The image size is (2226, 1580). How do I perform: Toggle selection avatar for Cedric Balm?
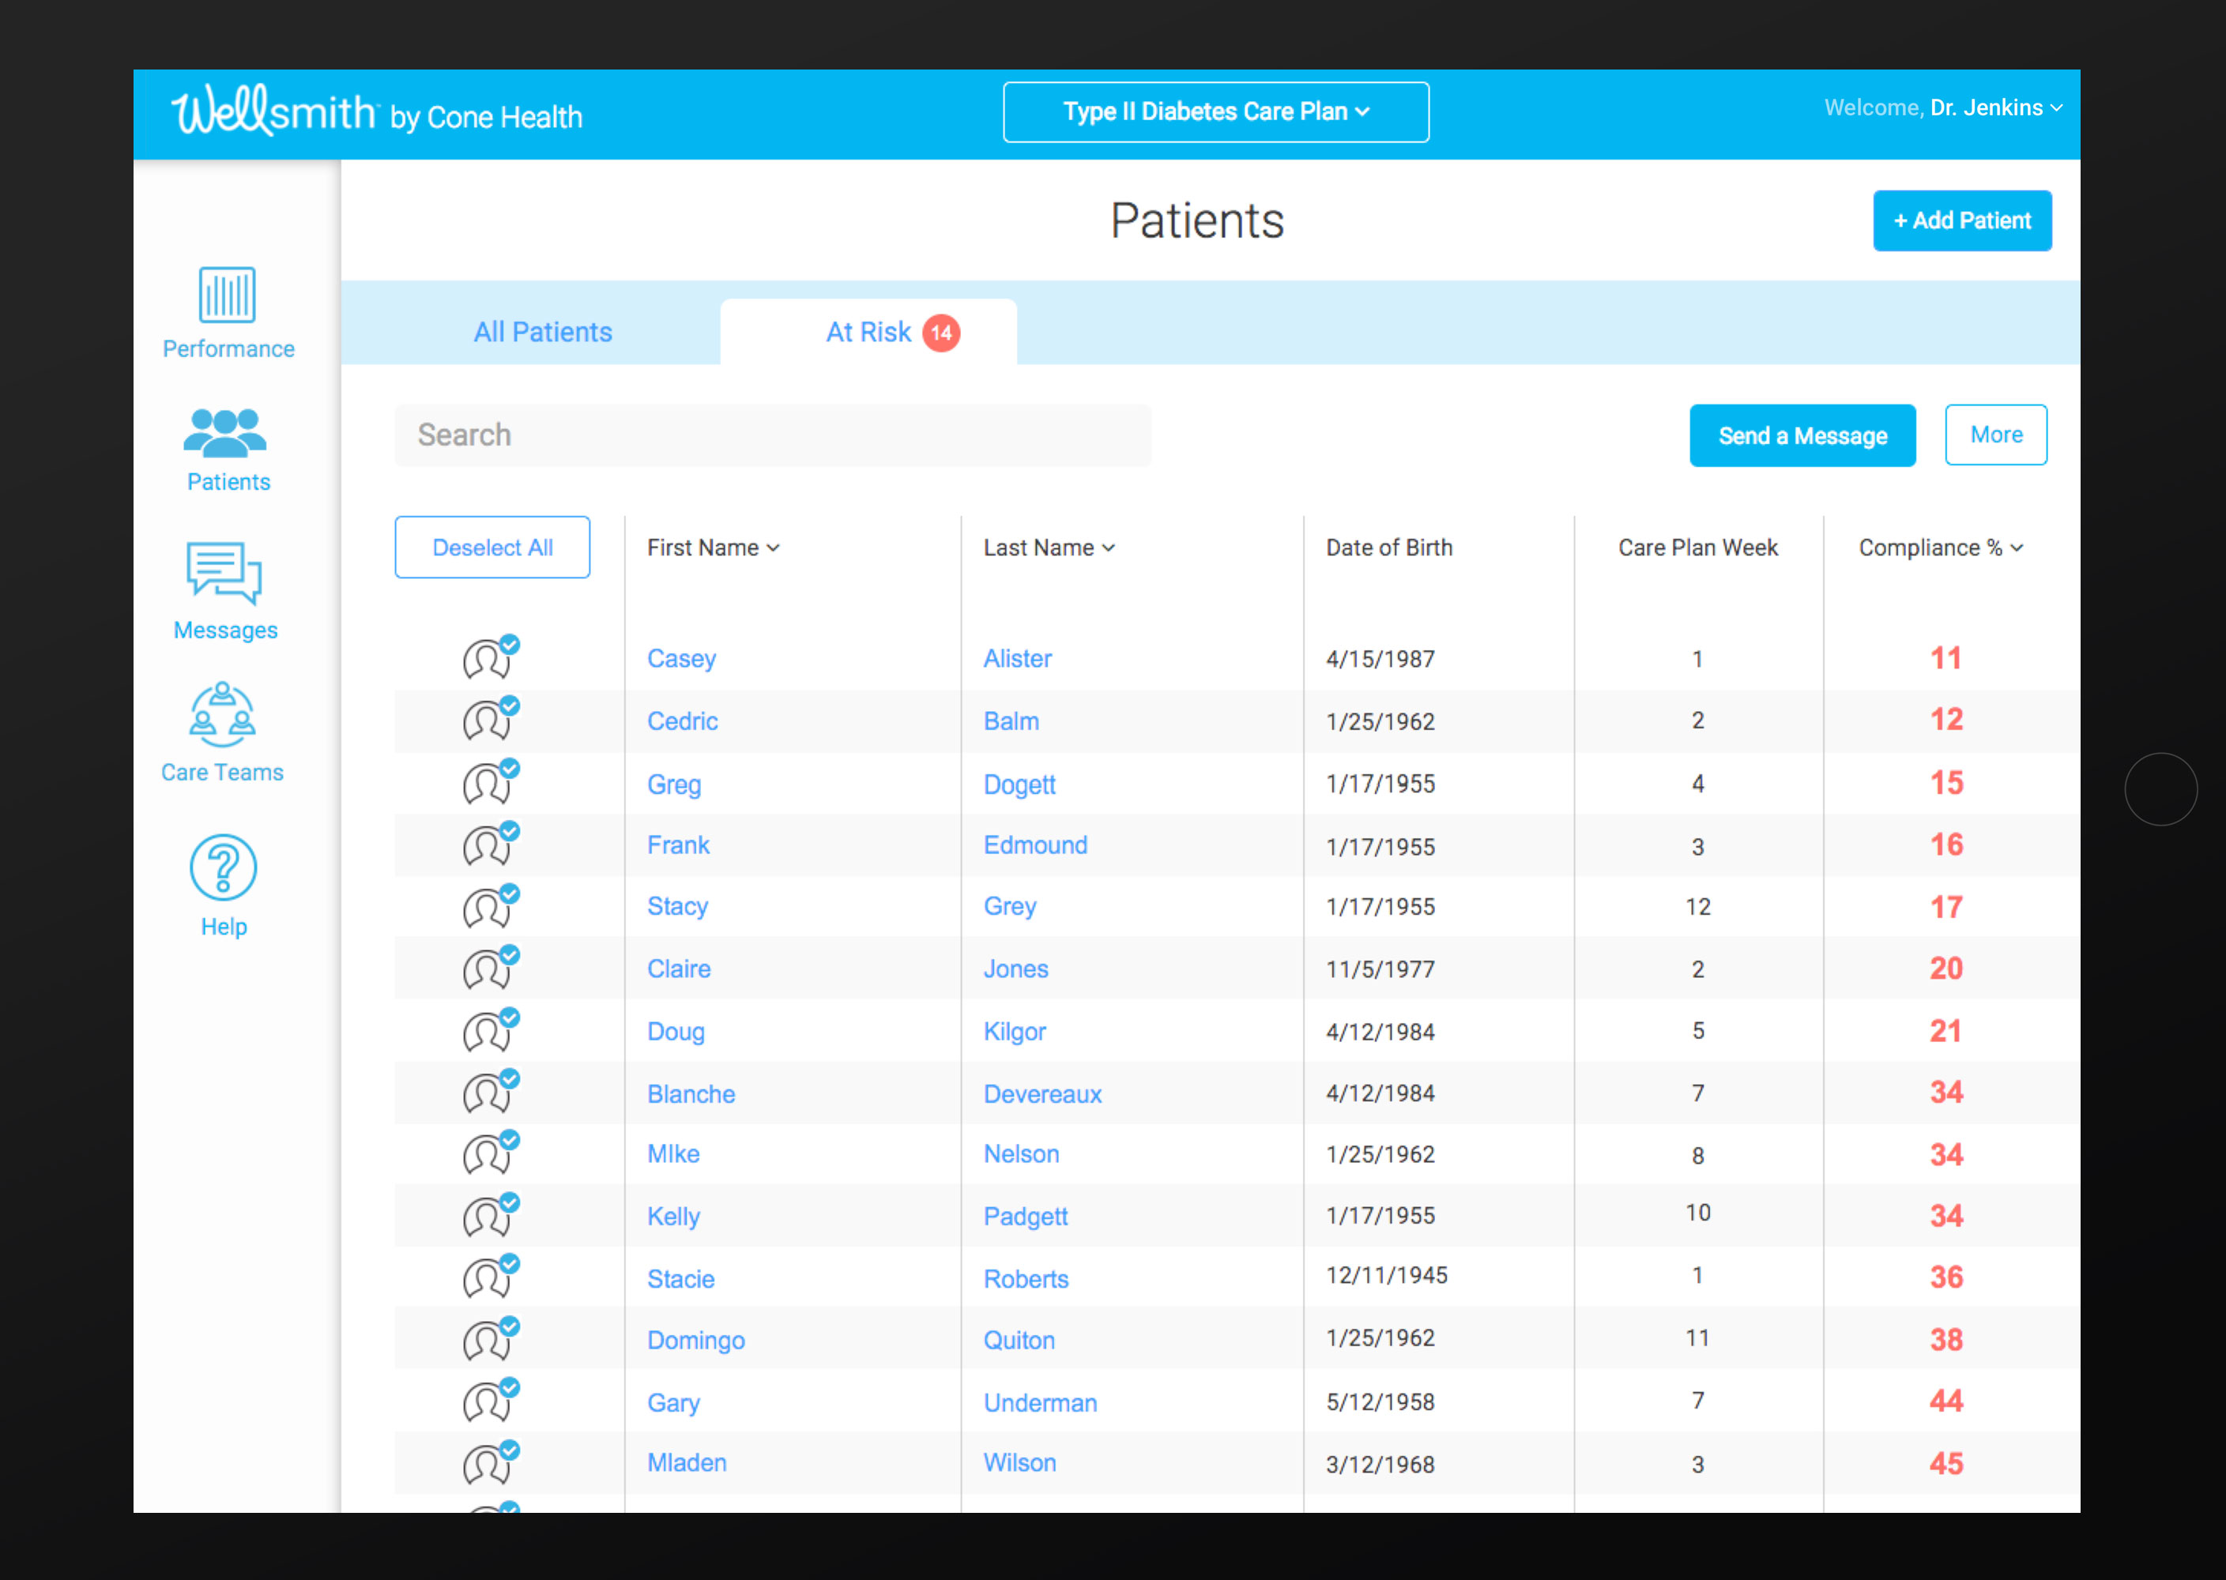(x=492, y=720)
